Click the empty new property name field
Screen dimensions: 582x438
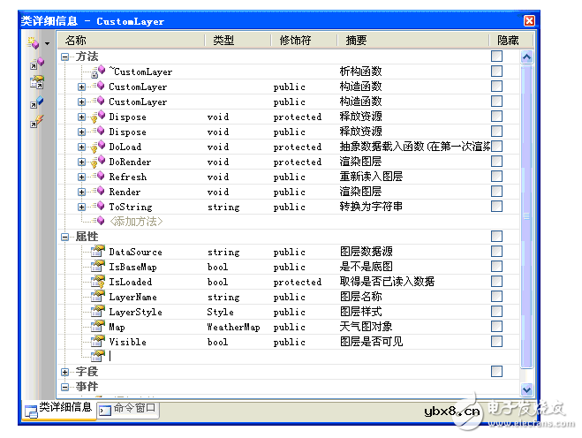point(156,357)
